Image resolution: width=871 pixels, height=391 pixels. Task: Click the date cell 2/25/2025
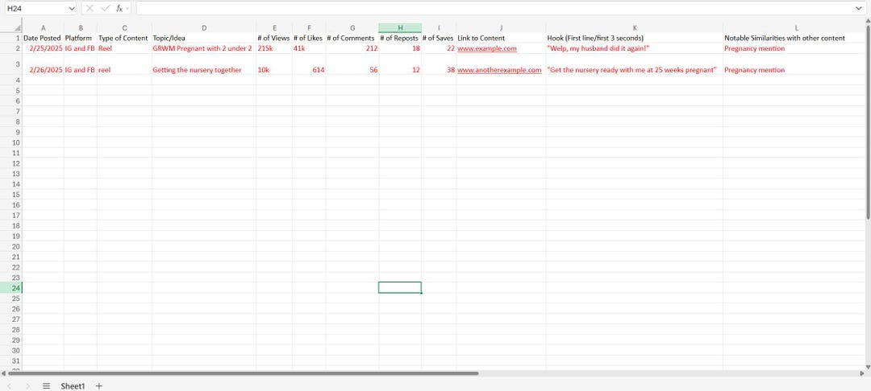pyautogui.click(x=44, y=49)
